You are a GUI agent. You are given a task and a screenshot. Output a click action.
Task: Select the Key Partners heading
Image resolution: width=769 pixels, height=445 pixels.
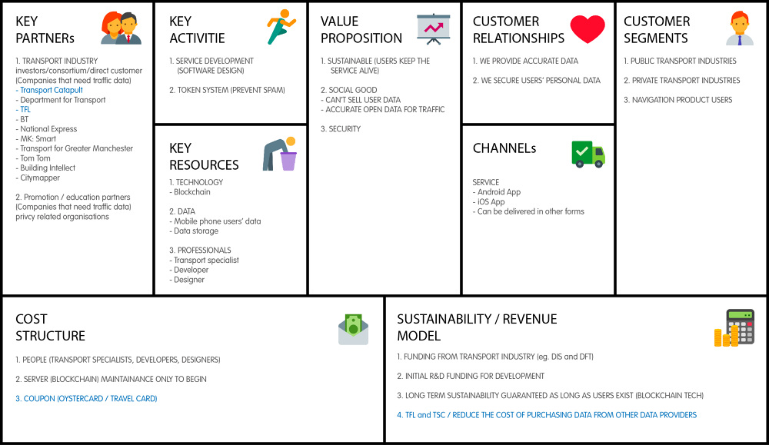(x=45, y=29)
